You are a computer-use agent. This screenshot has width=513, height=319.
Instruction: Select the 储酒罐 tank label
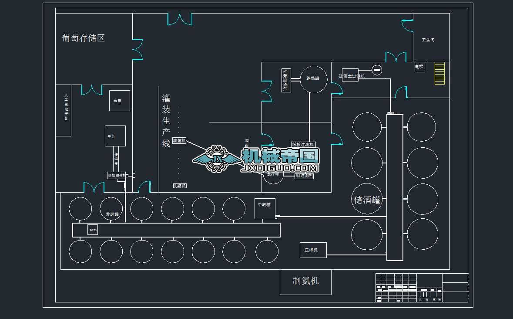[367, 200]
